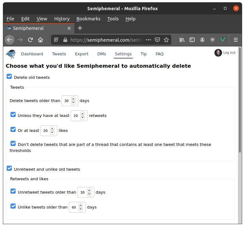Toggle Unretweet and unlike old tweets checkbox
The image size is (245, 227).
[x=9, y=169]
